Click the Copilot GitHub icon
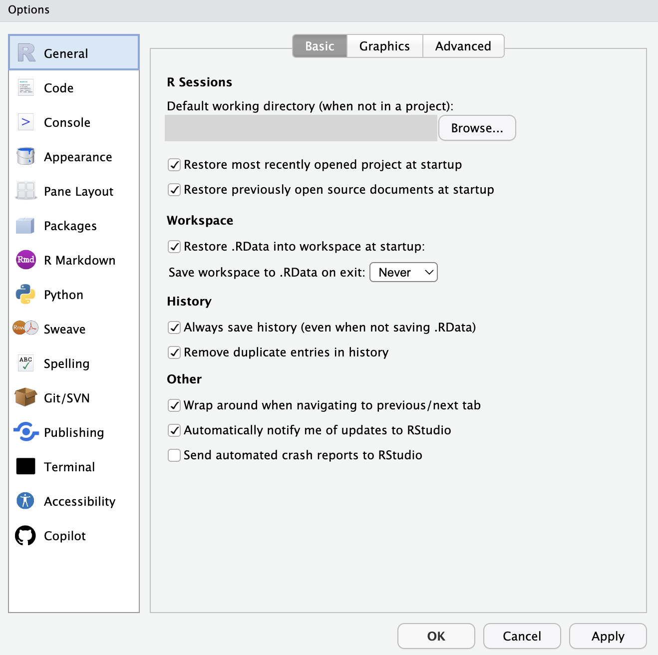This screenshot has width=658, height=655. (25, 536)
